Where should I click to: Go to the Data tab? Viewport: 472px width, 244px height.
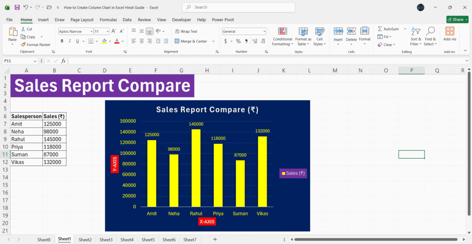pos(127,19)
